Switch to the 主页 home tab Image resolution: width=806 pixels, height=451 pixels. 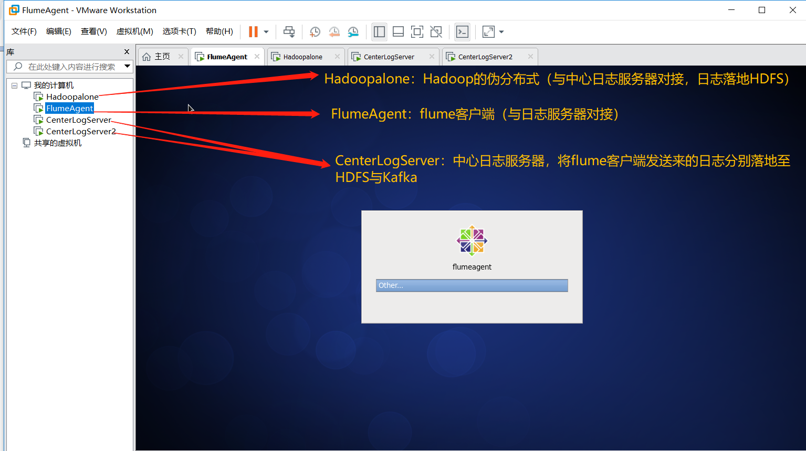click(x=162, y=57)
